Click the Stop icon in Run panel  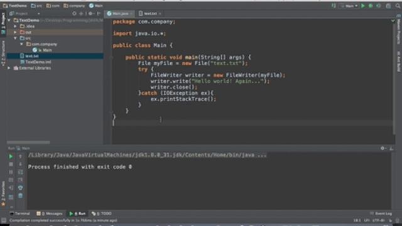coord(11,164)
